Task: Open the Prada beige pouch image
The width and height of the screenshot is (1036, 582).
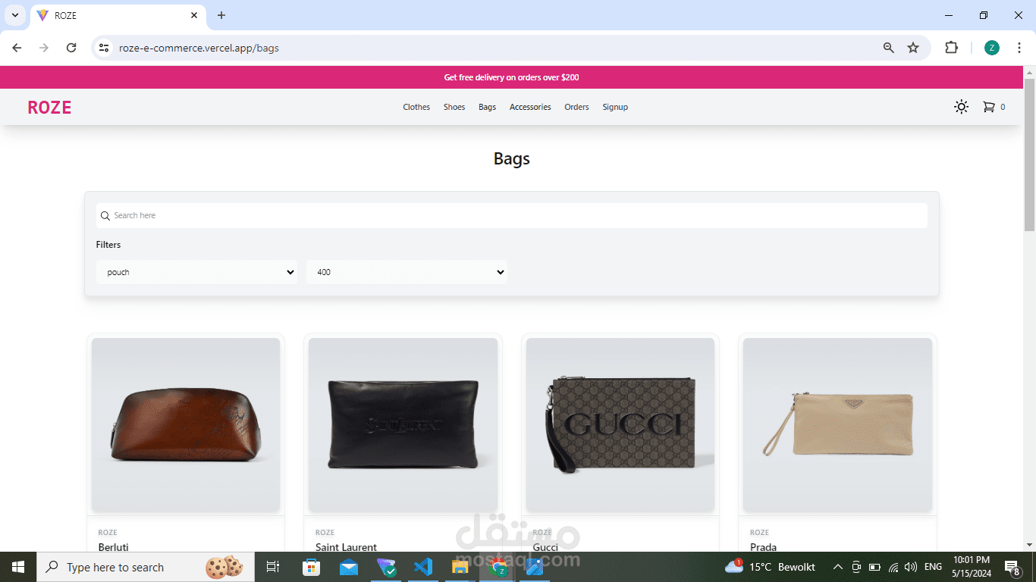Action: pyautogui.click(x=837, y=425)
